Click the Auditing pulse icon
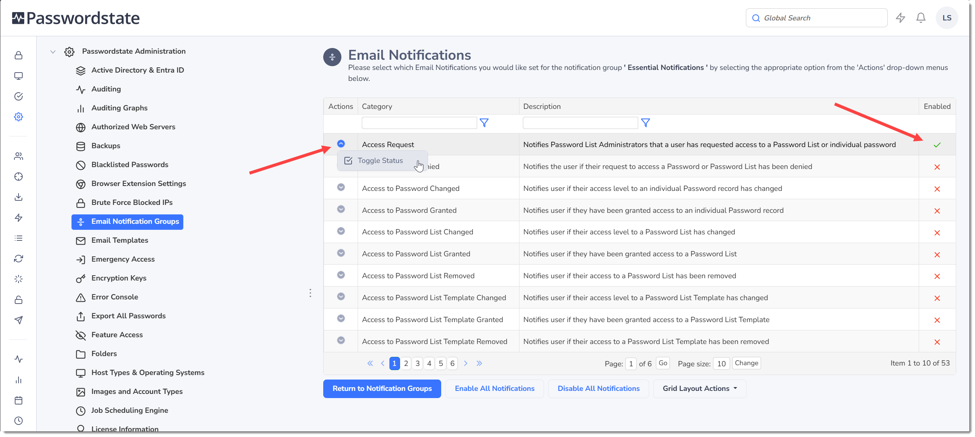 pyautogui.click(x=81, y=89)
